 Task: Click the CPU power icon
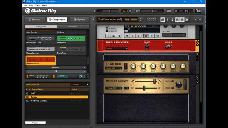[176, 11]
